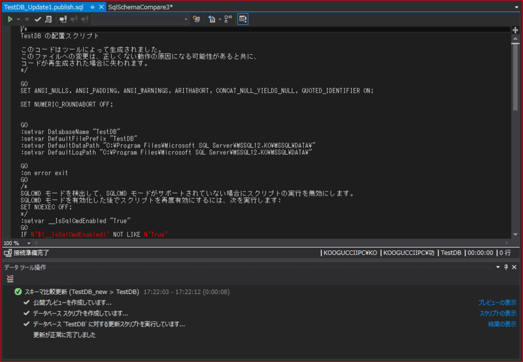Screen dimensions: 523x362
Task: Click the Connect toolbar icon
Action: pyautogui.click(x=63, y=20)
